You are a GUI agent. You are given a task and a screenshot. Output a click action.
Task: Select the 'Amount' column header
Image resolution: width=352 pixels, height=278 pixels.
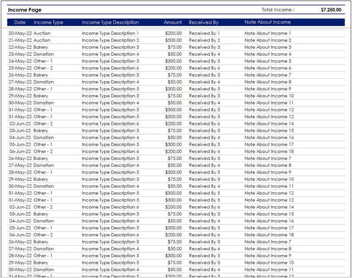click(172, 23)
